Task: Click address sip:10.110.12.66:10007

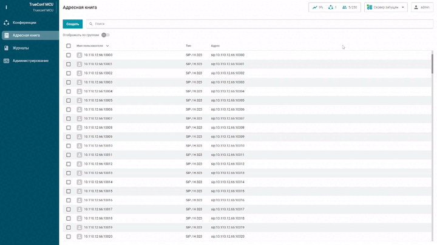Action: coord(228,119)
